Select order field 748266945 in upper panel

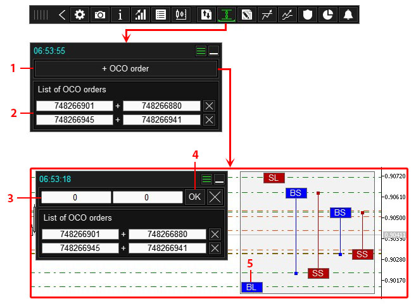[x=75, y=119]
